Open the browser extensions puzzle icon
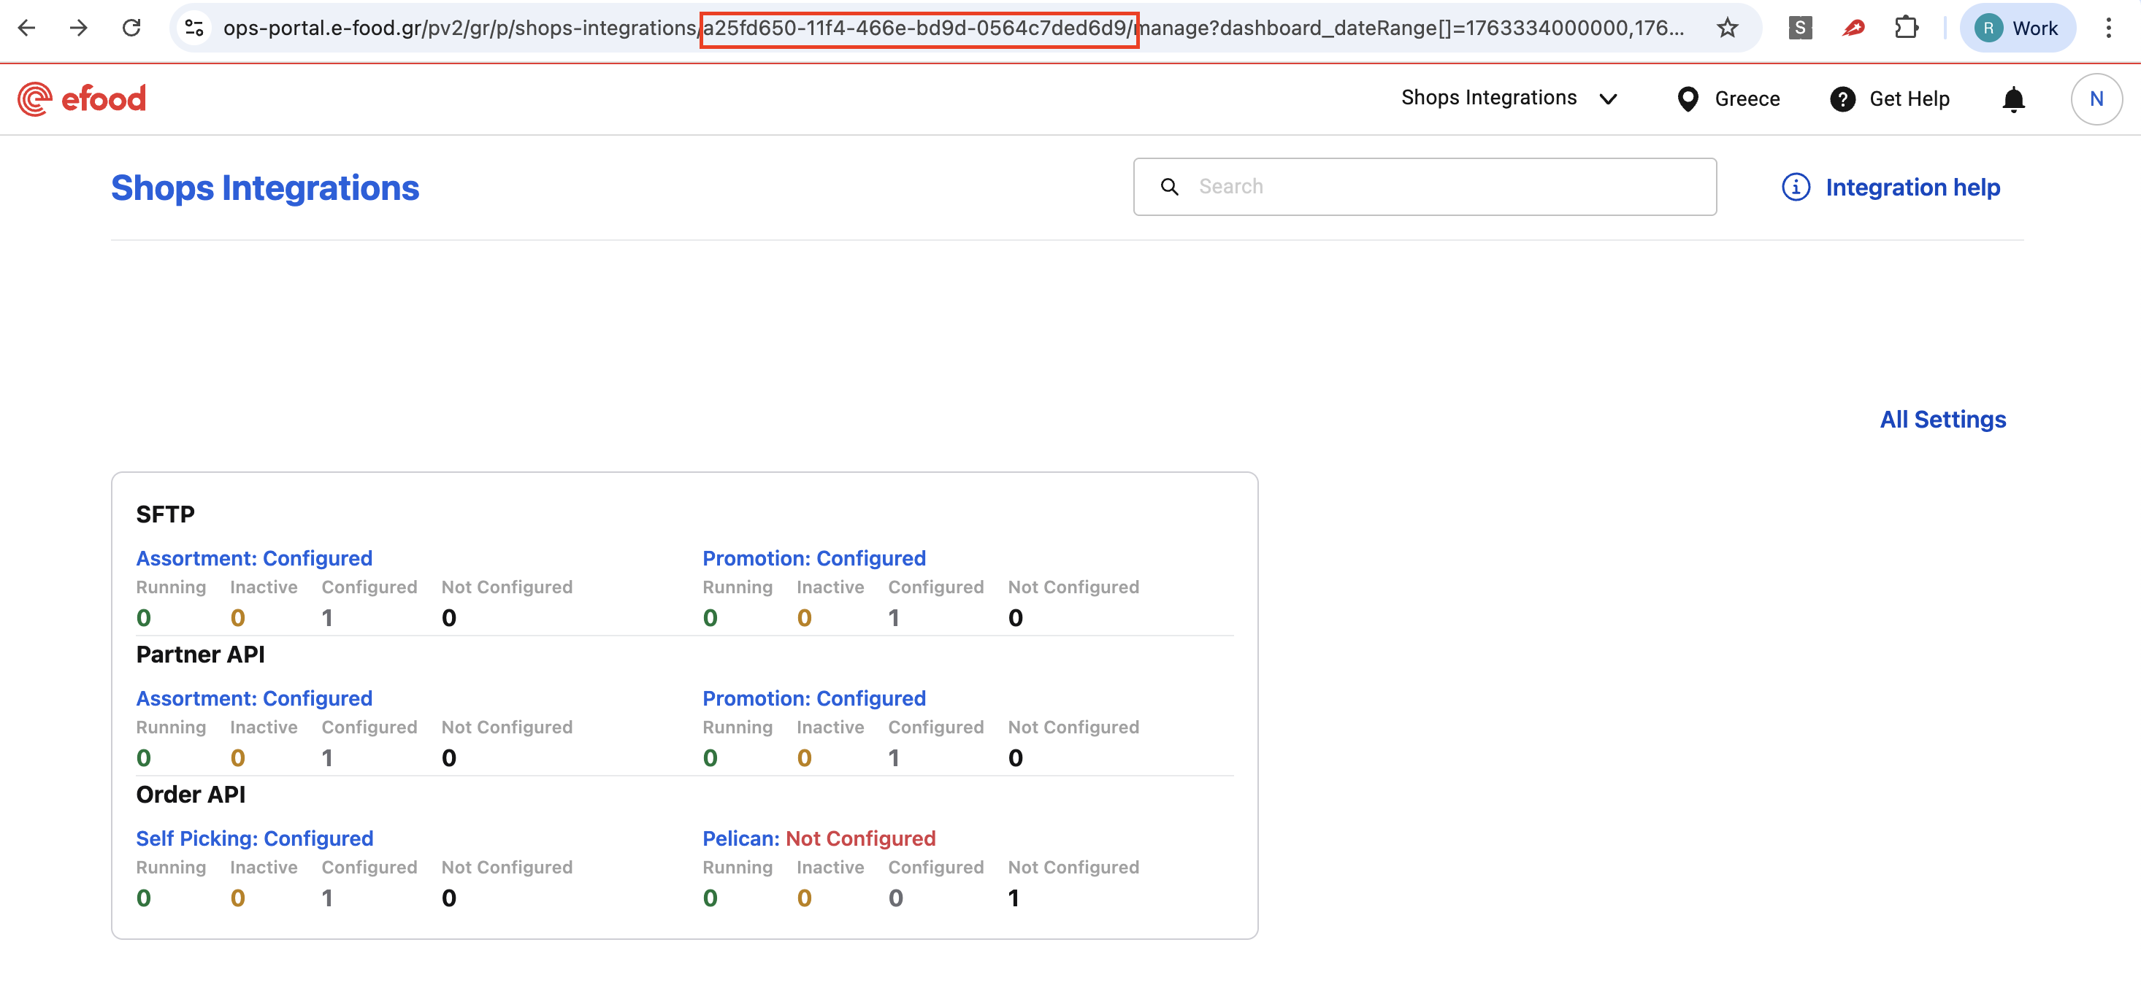Image resolution: width=2141 pixels, height=1007 pixels. [1906, 28]
